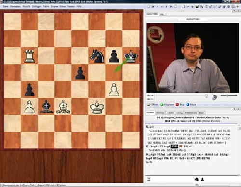Jump to the end of the game
Viewport: 241px width, 187px height.
click(x=171, y=7)
